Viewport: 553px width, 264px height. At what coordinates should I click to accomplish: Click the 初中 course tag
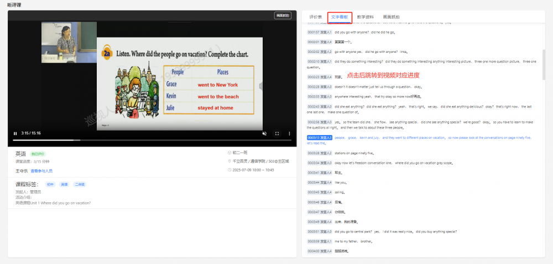click(50, 185)
